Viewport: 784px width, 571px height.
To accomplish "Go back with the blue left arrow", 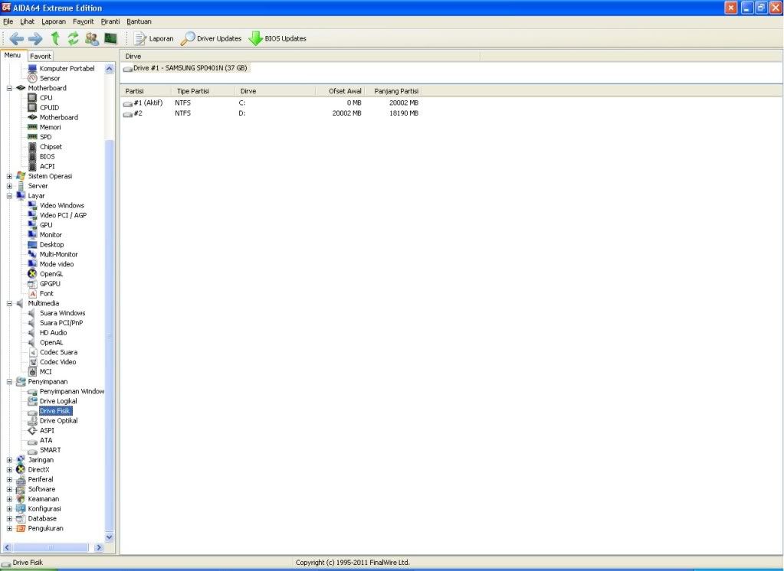I will 17,38.
